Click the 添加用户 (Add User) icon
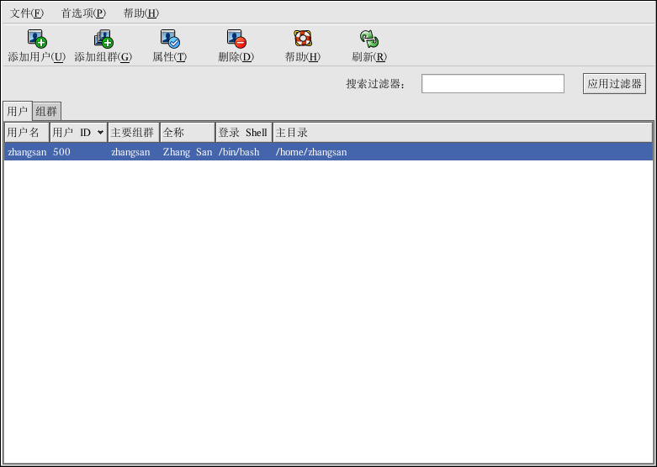 point(36,39)
